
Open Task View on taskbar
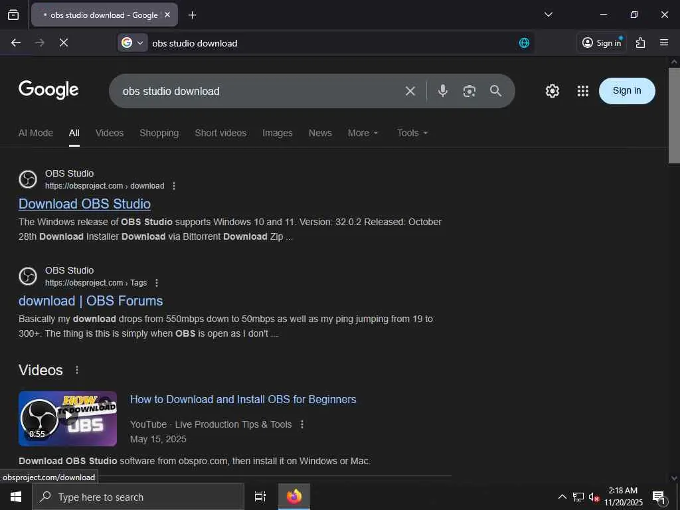[x=260, y=497]
